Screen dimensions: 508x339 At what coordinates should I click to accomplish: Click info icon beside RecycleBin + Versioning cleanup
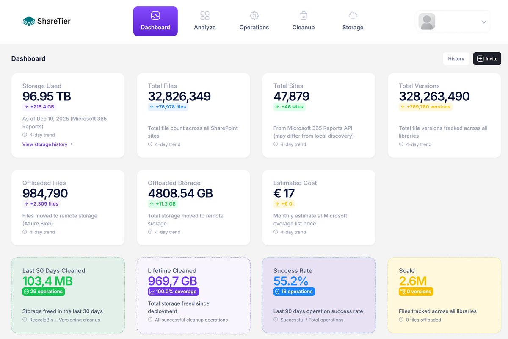[x=25, y=320]
